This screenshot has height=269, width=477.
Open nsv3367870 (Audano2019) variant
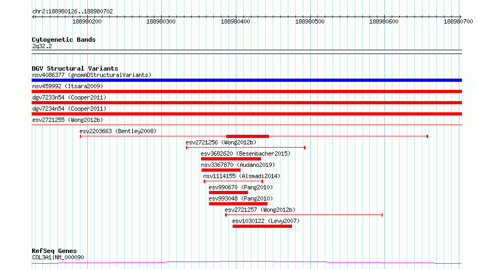click(x=238, y=165)
